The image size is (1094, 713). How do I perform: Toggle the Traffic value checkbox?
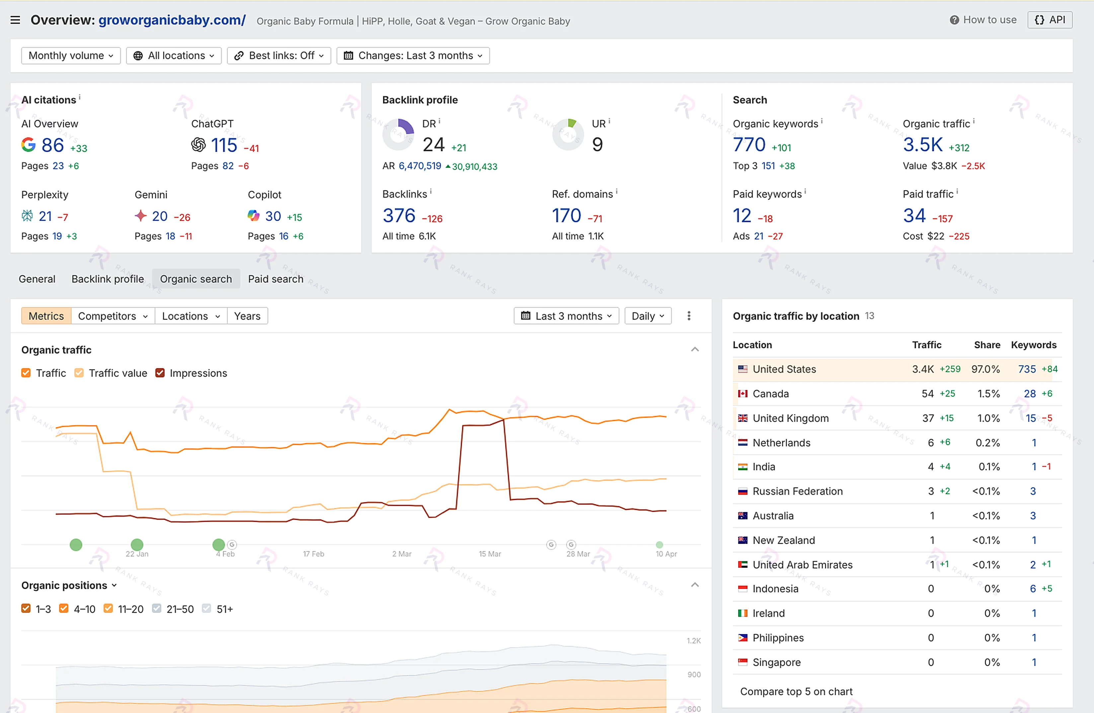[x=79, y=373]
